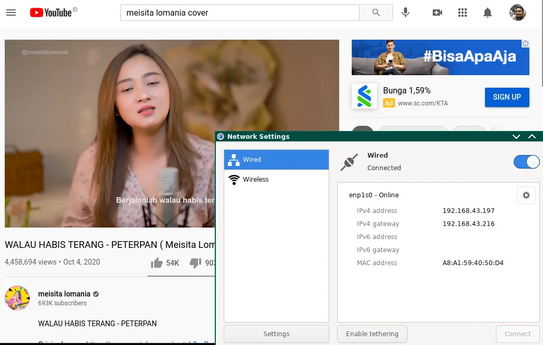
Task: Collapse Network Settings with down chevron
Action: click(x=516, y=137)
